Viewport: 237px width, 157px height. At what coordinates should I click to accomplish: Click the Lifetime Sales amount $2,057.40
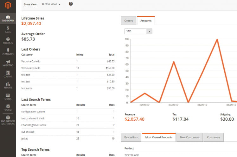pos(31,23)
